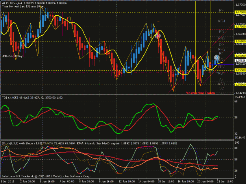Click the 68 level on TDI scale
Screen dimensions: 246x184
(x=236, y=102)
